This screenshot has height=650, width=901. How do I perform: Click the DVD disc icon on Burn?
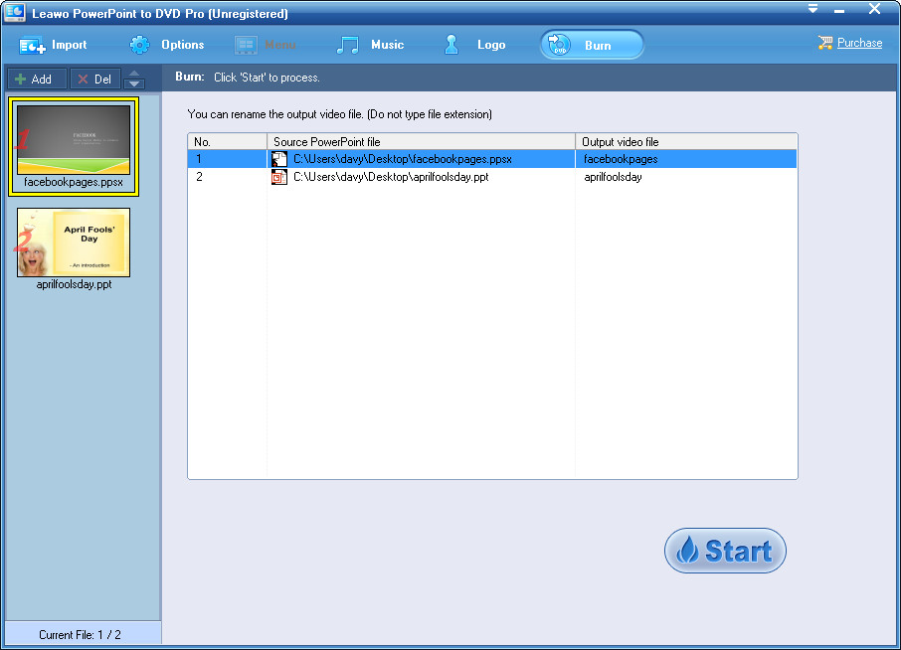[559, 45]
